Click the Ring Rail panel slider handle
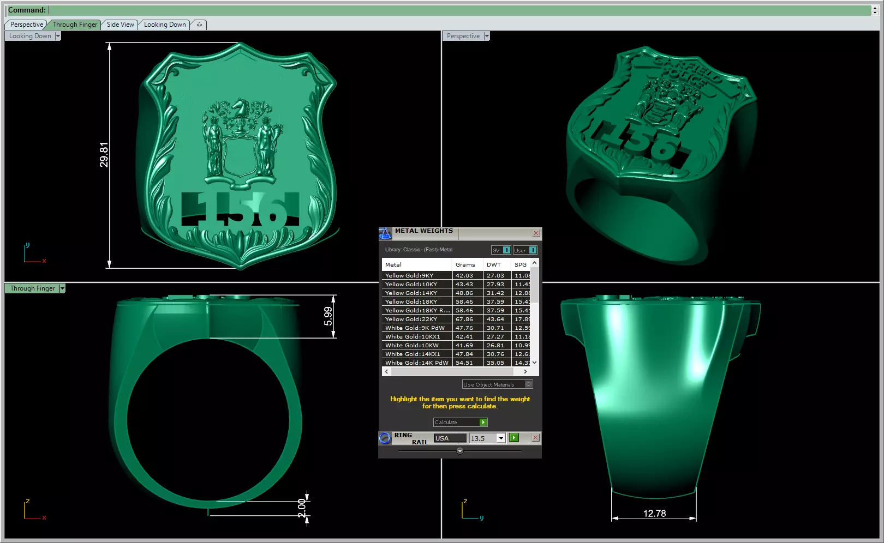 (460, 451)
